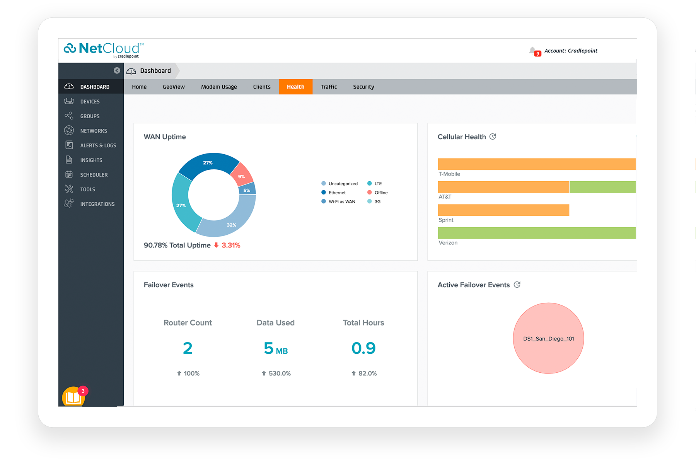Screen dimensions: 696x462
Task: Open the notifications bell icon
Action: coord(533,51)
